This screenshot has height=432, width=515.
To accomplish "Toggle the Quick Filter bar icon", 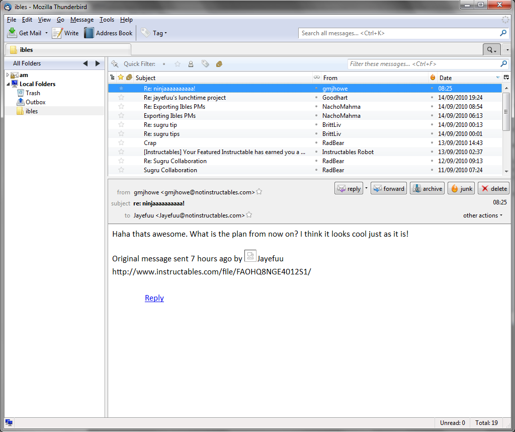I will 115,64.
